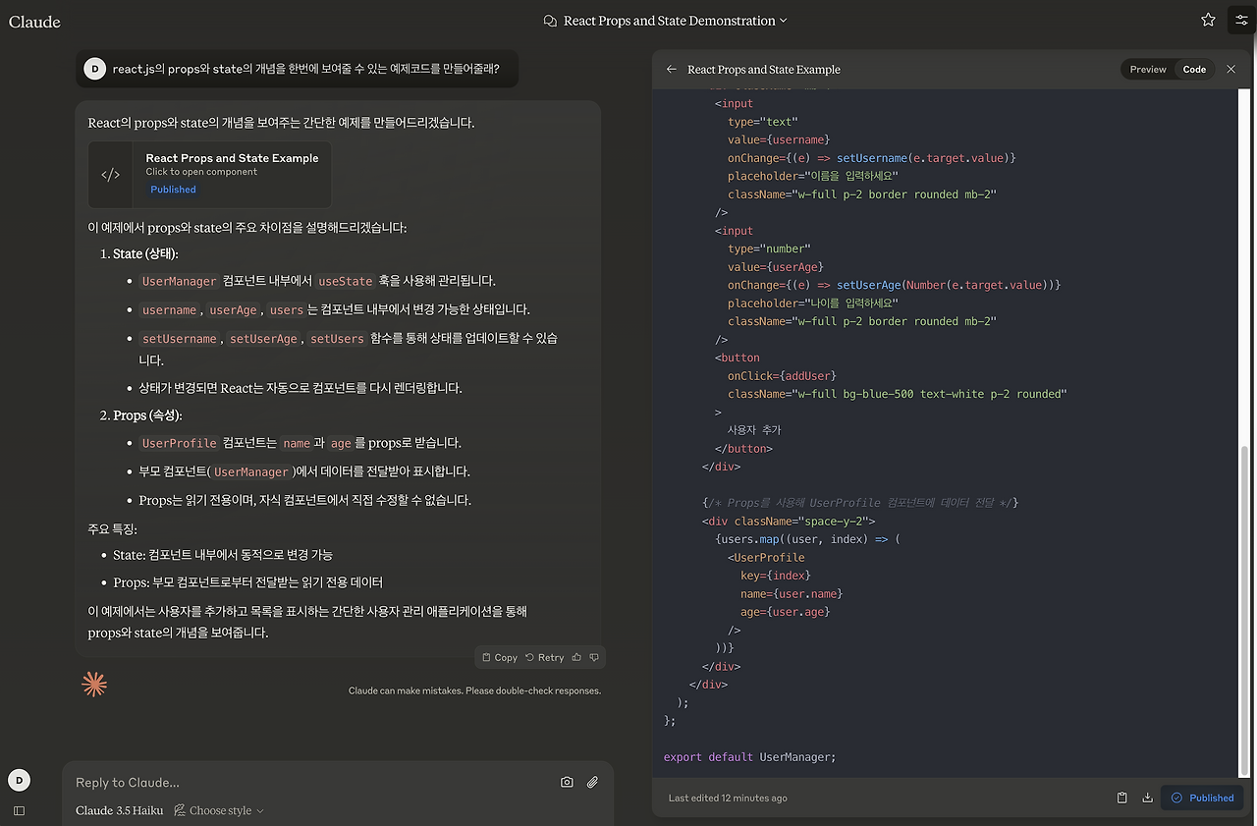Click the Copy button under the response
Screen dimensions: 1257x826
point(499,657)
